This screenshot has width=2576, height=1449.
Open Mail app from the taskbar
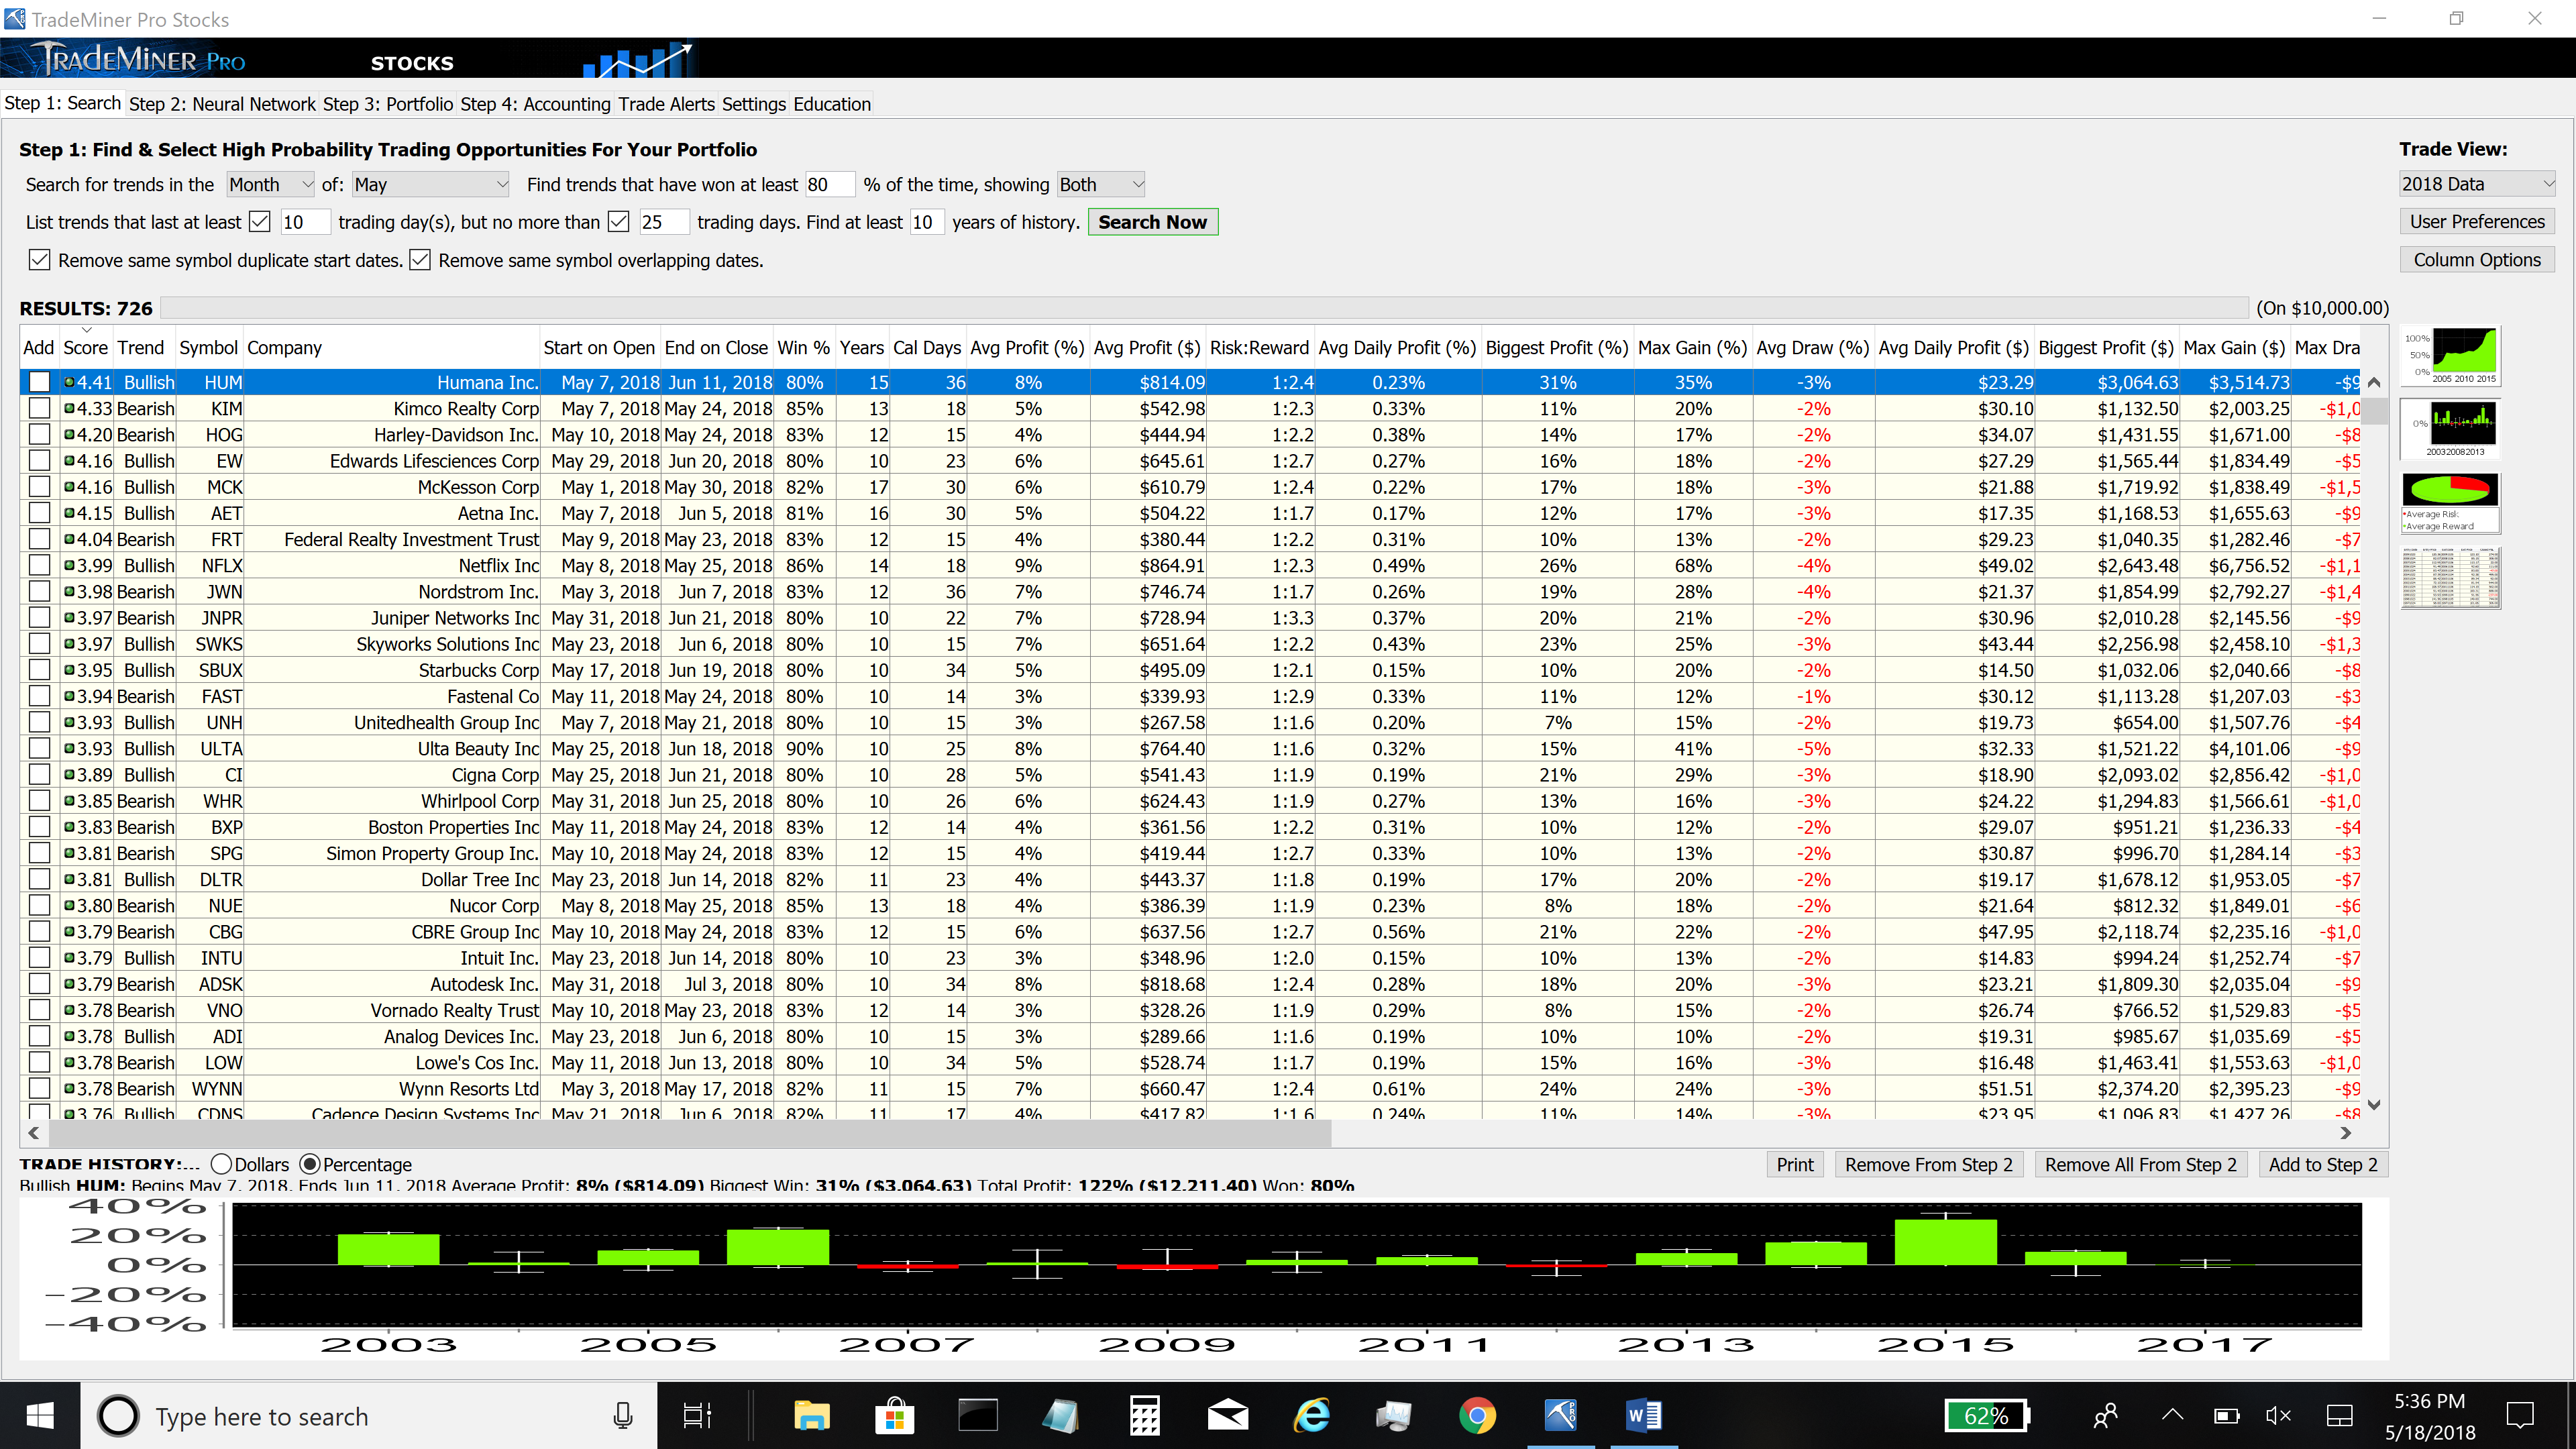point(1227,1416)
